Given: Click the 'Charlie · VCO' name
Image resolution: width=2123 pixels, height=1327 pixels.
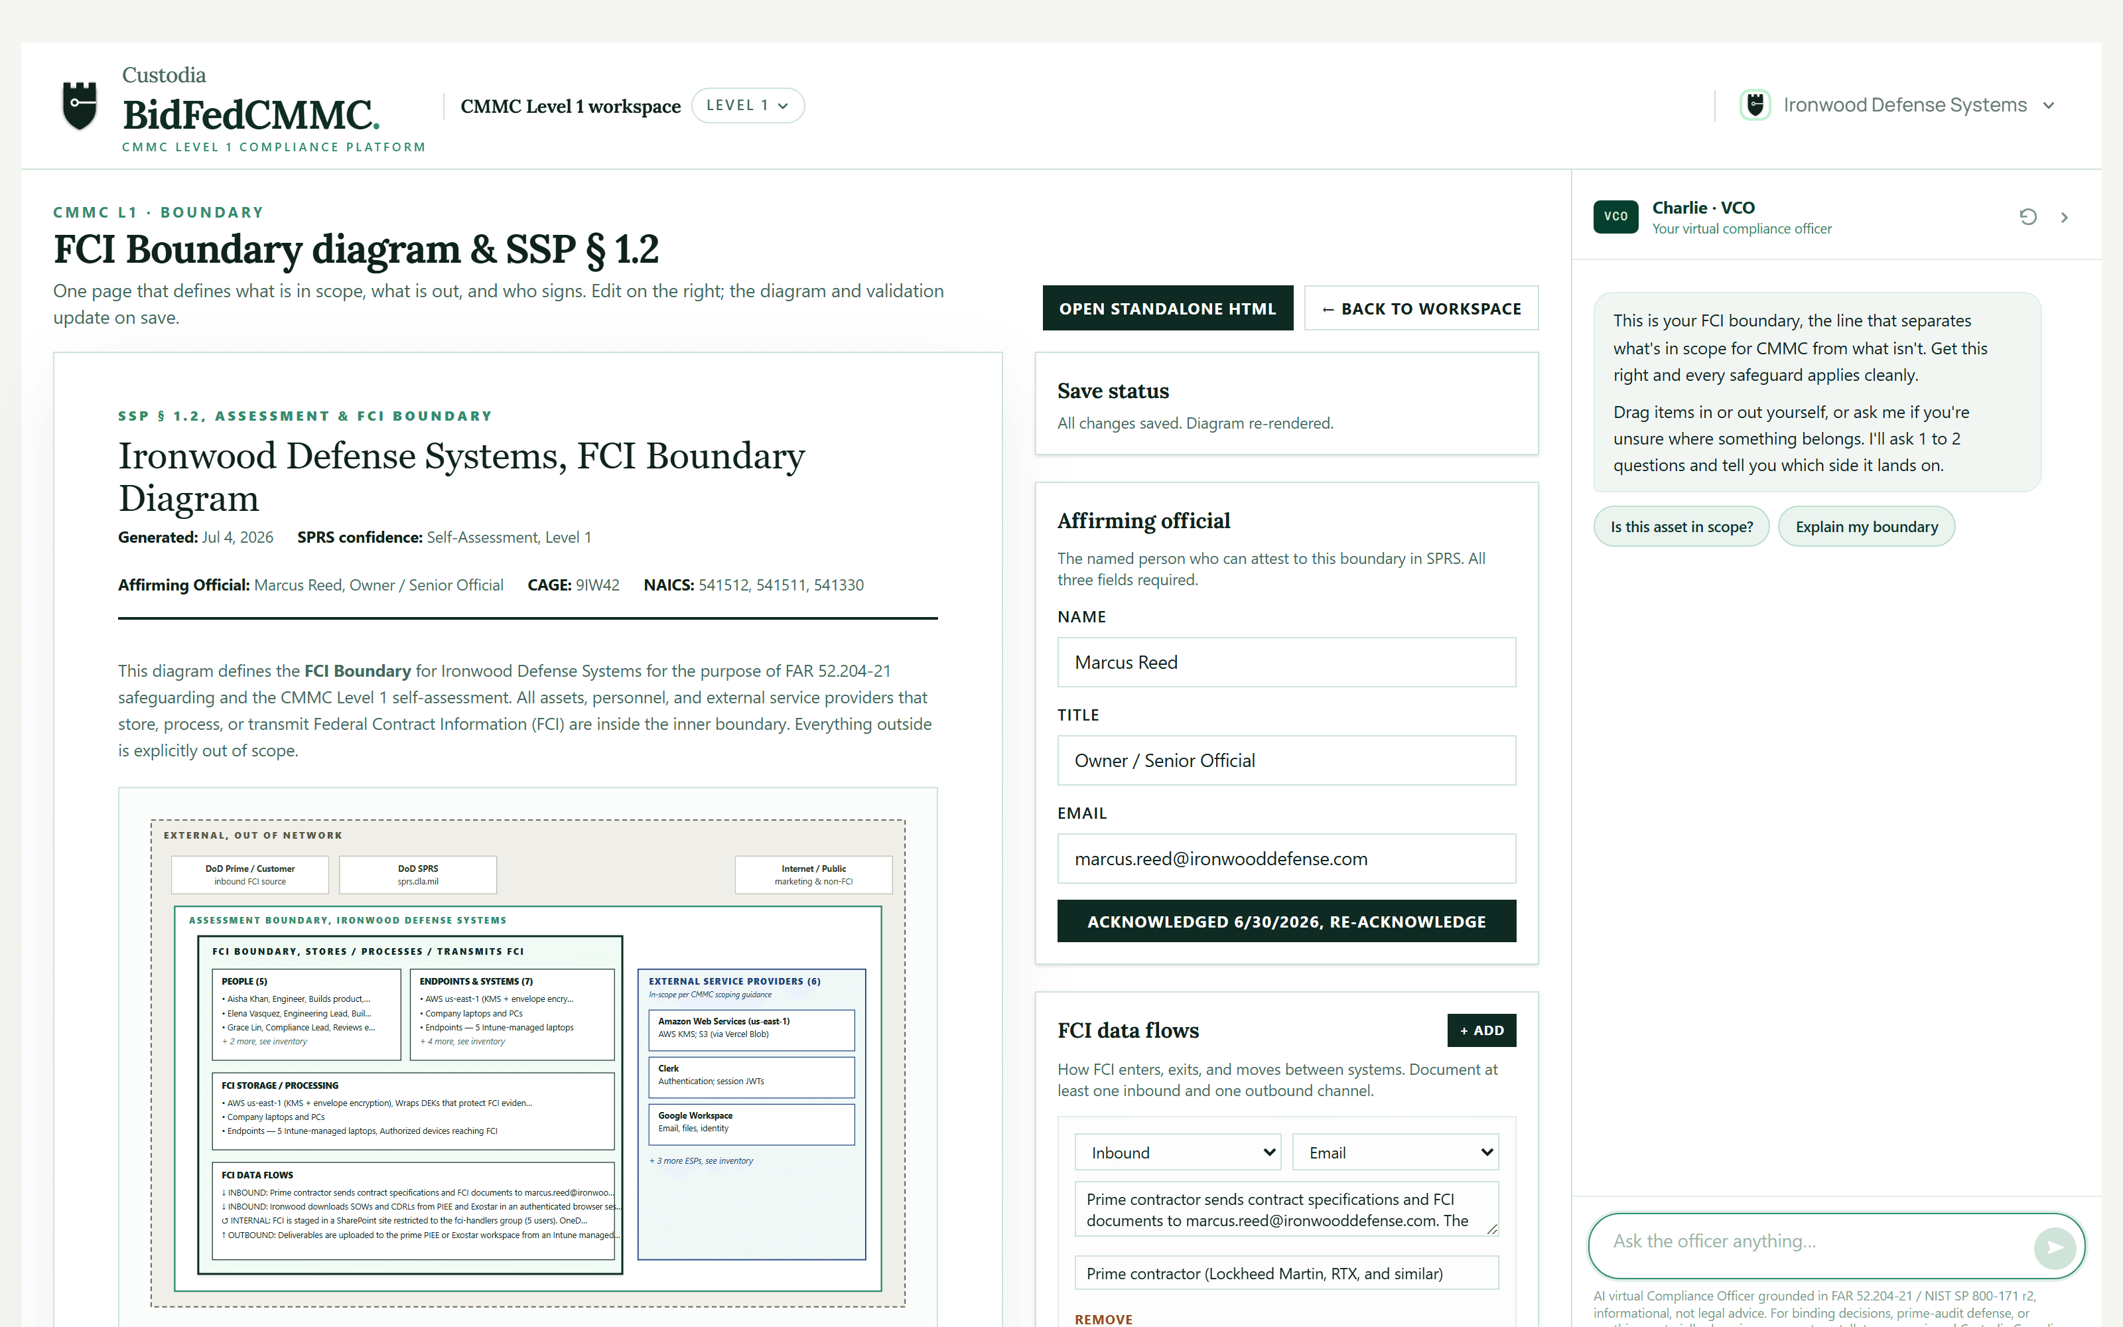Looking at the screenshot, I should point(1704,208).
